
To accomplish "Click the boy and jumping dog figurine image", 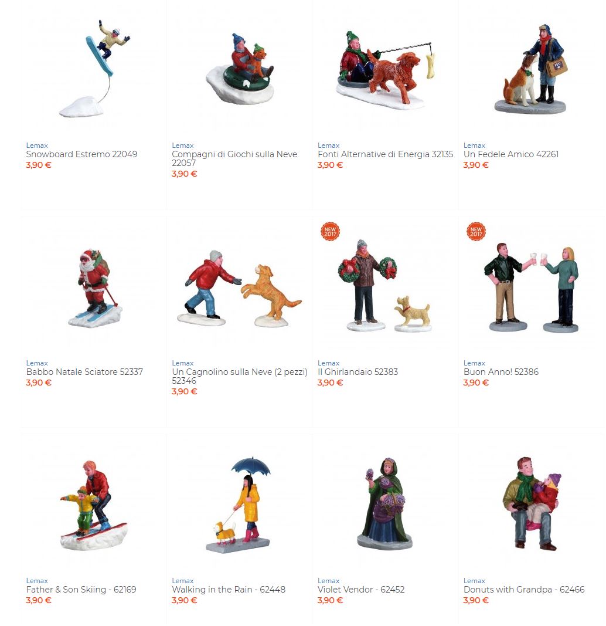I will click(239, 289).
